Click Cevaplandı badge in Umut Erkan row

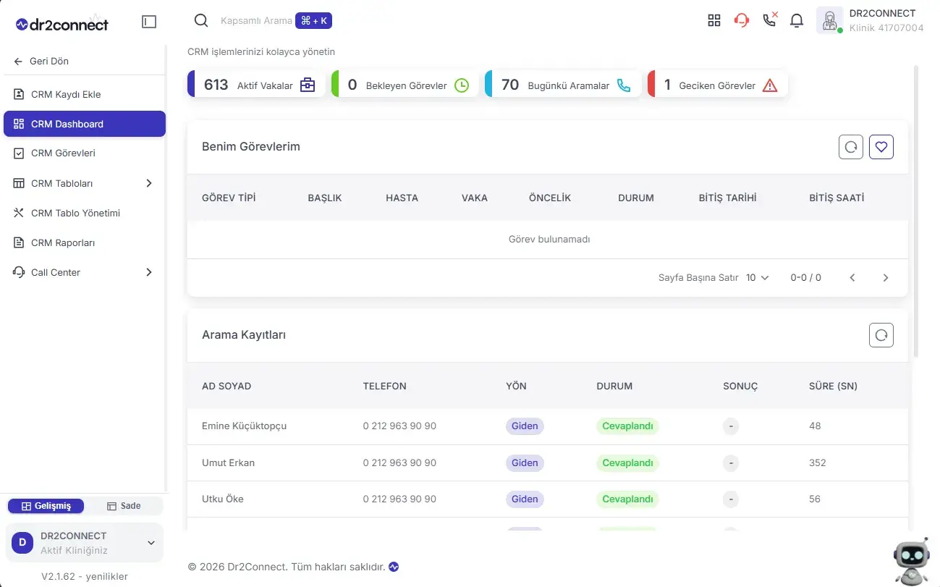tap(627, 463)
